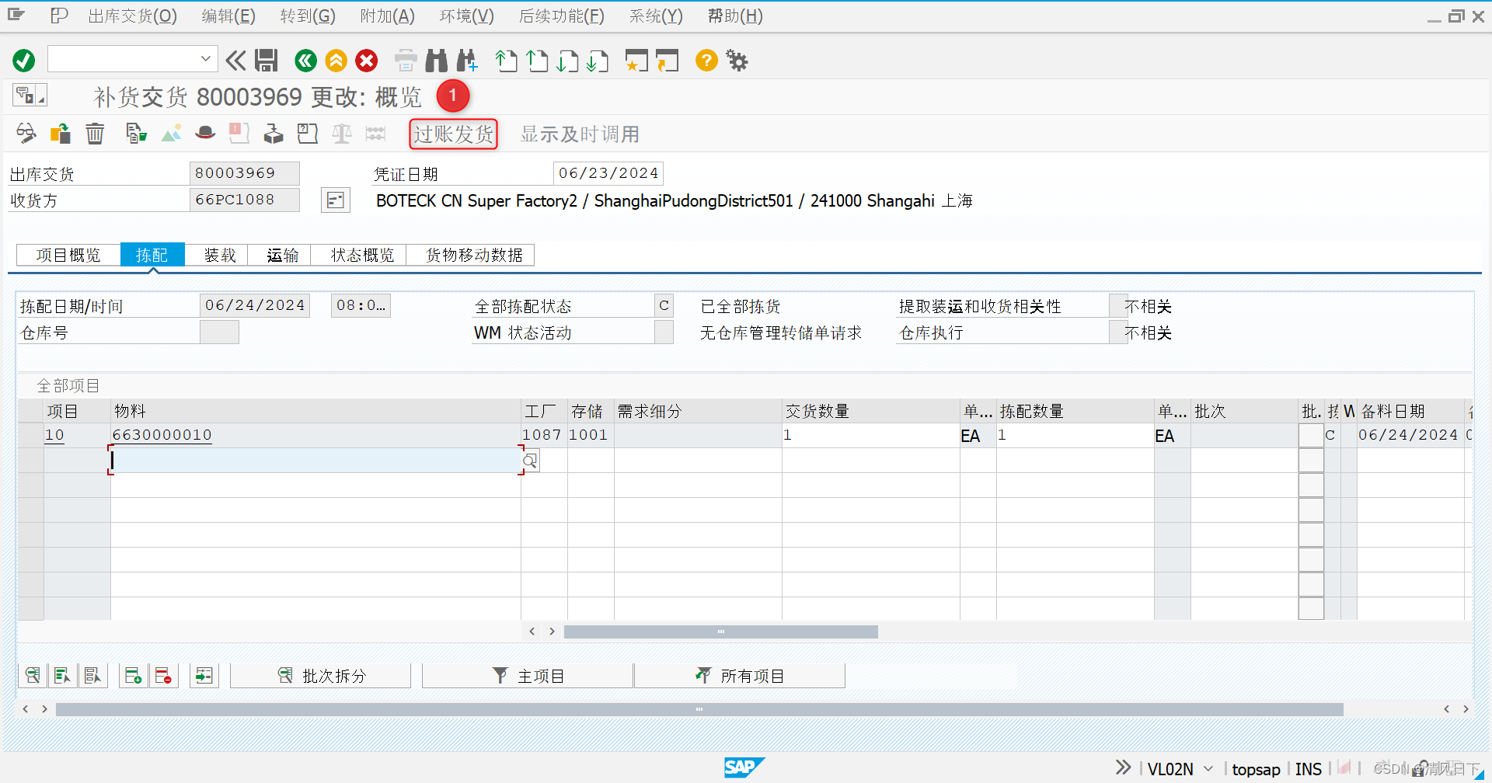Click the insert row icon below the table
This screenshot has width=1492, height=783.
click(133, 675)
